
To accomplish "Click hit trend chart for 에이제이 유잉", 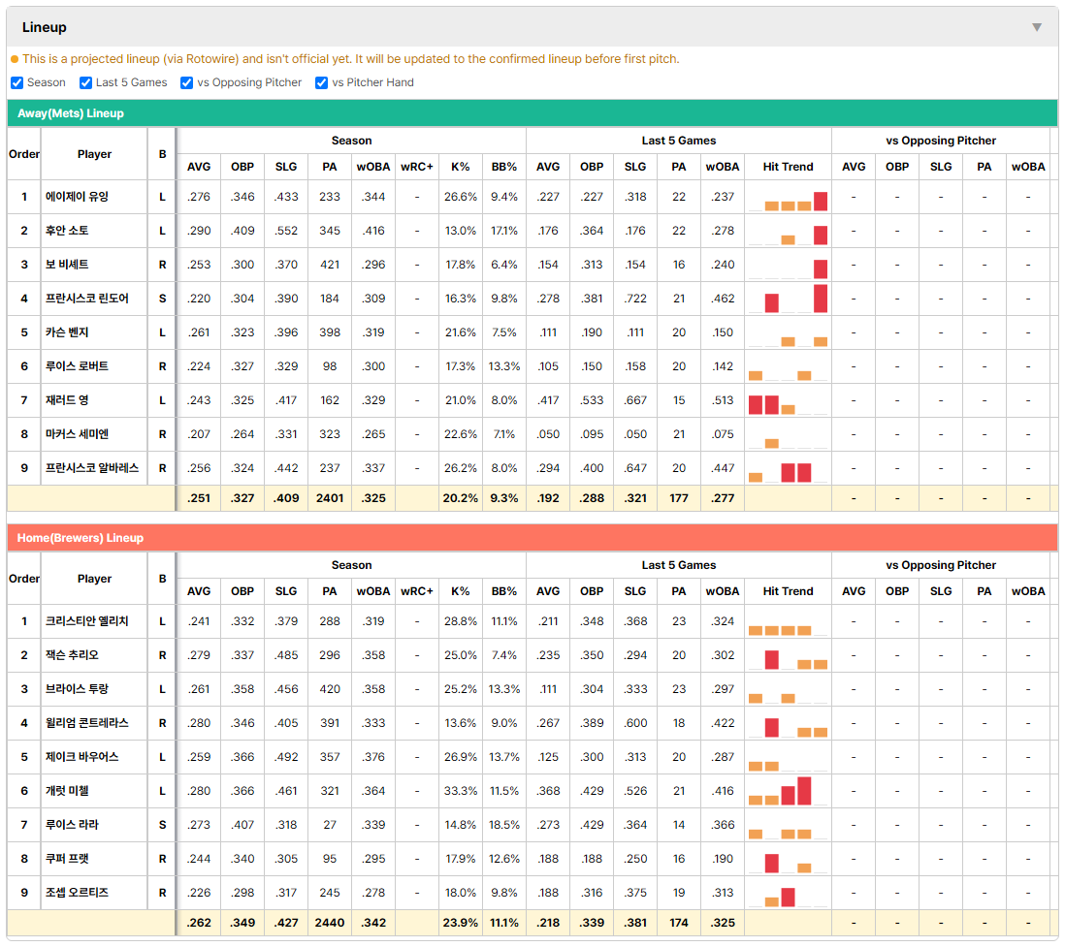I will coord(788,197).
